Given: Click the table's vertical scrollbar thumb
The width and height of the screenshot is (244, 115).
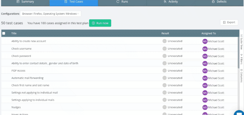Looking at the screenshot, I should tap(239, 53).
